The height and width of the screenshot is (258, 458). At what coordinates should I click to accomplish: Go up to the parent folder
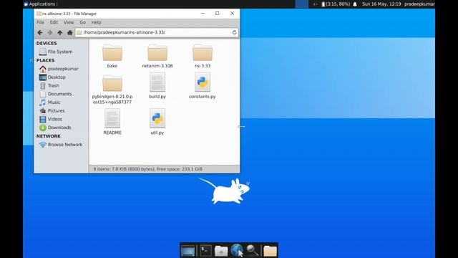coord(60,33)
